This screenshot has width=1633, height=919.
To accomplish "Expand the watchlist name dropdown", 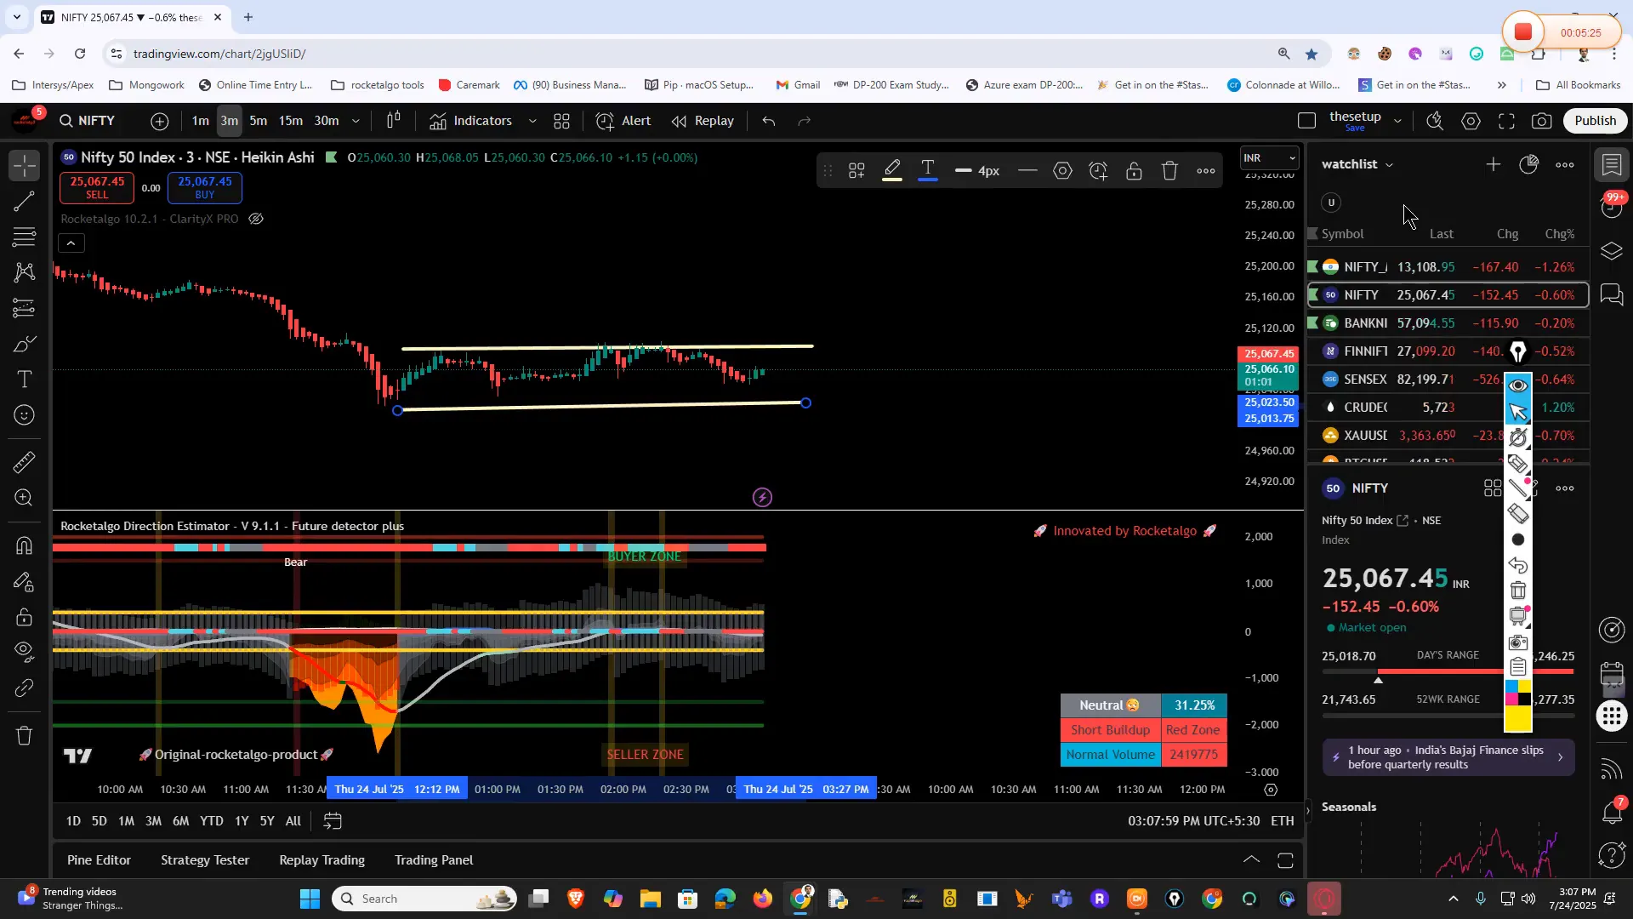I will pyautogui.click(x=1358, y=164).
